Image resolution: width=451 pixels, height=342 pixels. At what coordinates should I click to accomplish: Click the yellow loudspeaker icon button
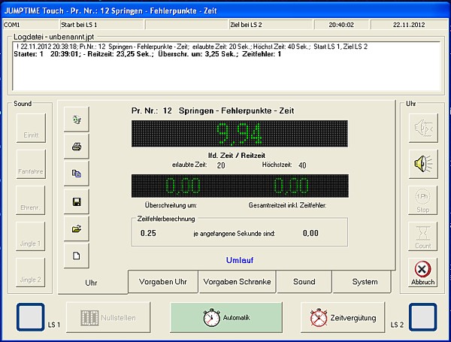coord(423,164)
